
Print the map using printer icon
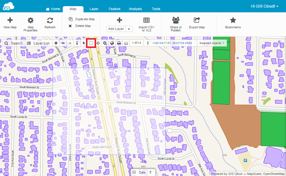(x=119, y=43)
